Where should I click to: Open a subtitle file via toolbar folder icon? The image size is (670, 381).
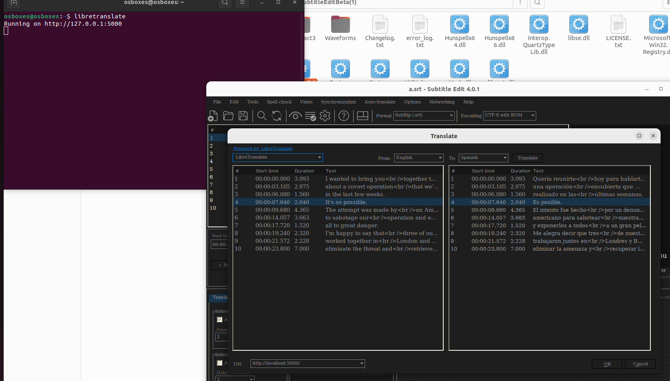click(x=228, y=116)
